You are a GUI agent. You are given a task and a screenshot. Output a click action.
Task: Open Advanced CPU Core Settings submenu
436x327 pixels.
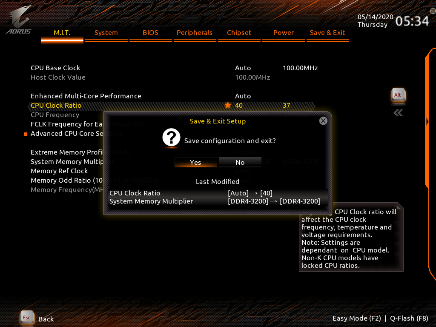(x=67, y=133)
